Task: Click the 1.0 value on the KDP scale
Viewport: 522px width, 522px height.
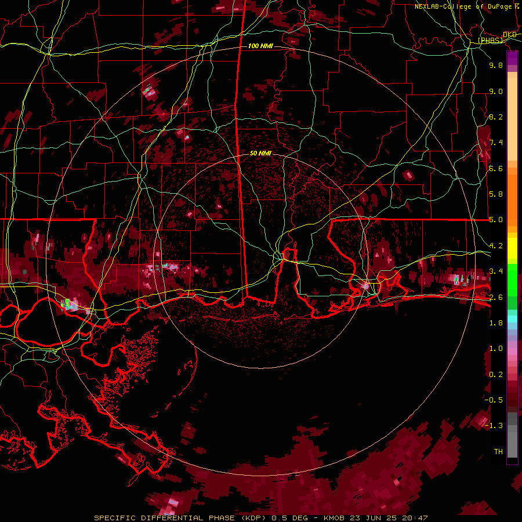Action: coord(496,349)
